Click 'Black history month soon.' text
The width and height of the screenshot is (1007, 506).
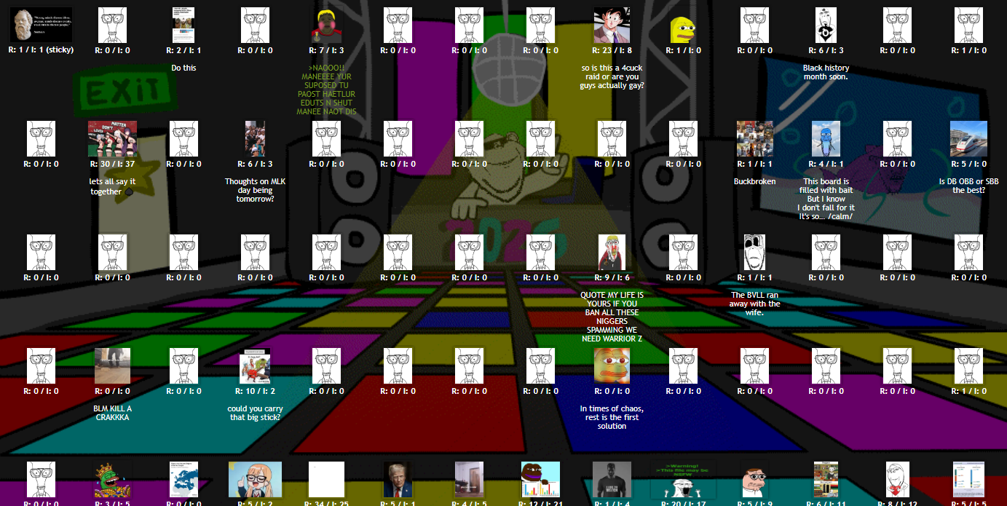tap(826, 72)
